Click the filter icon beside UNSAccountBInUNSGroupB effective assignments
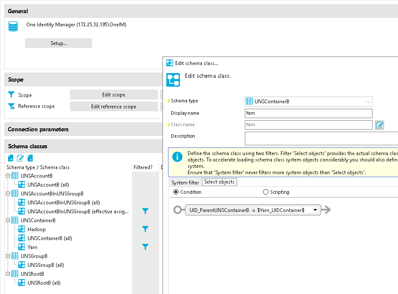Screen dimensions: 398x294 pyautogui.click(x=146, y=211)
